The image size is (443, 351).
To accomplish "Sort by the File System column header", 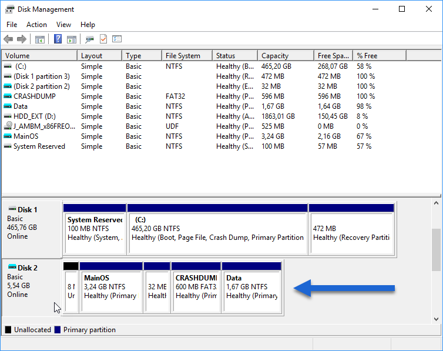I will pyautogui.click(x=187, y=56).
